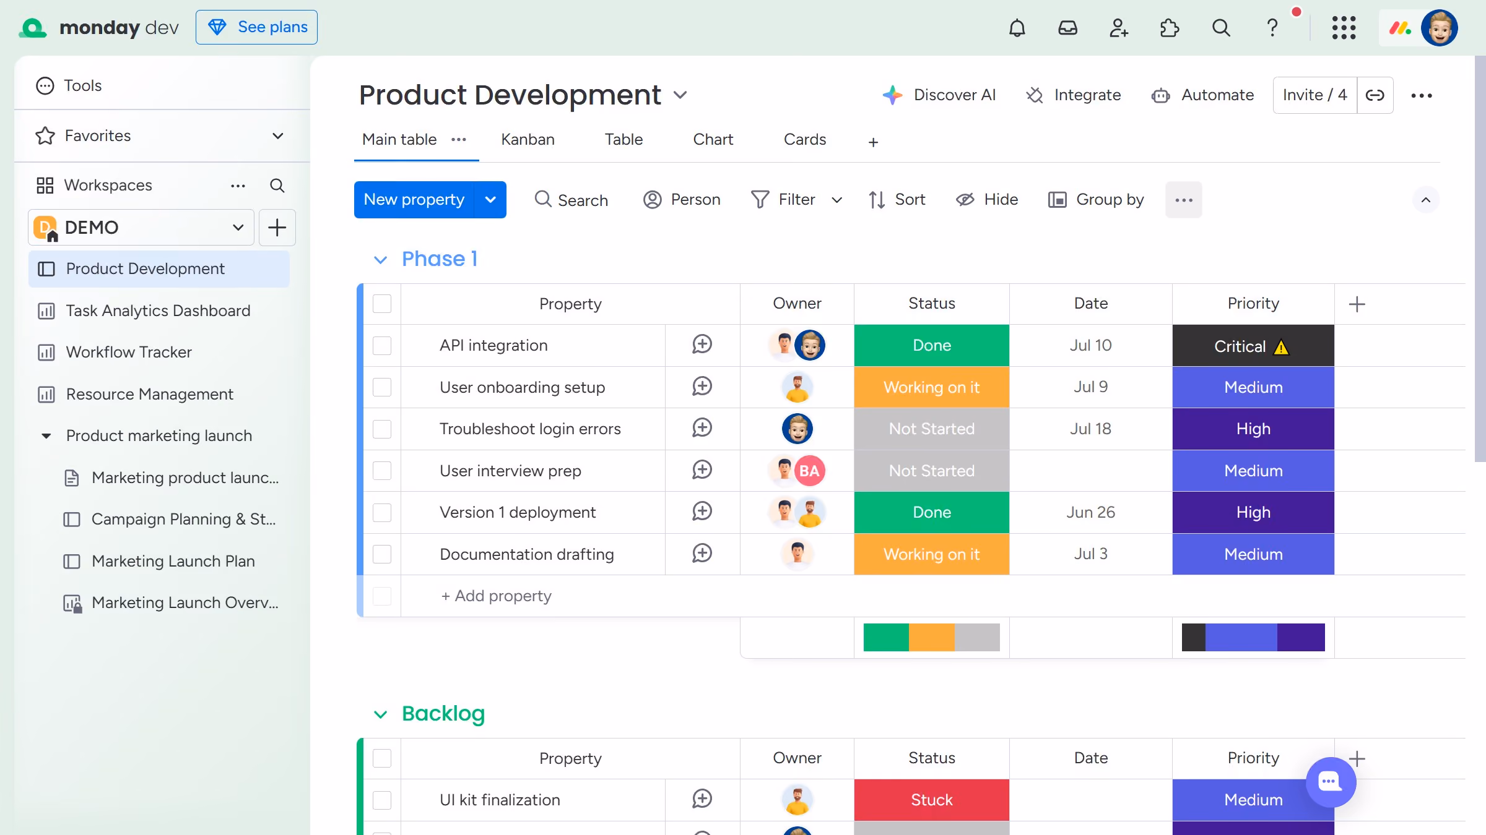
Task: Check the User onboarding setup checkbox
Action: pos(382,387)
